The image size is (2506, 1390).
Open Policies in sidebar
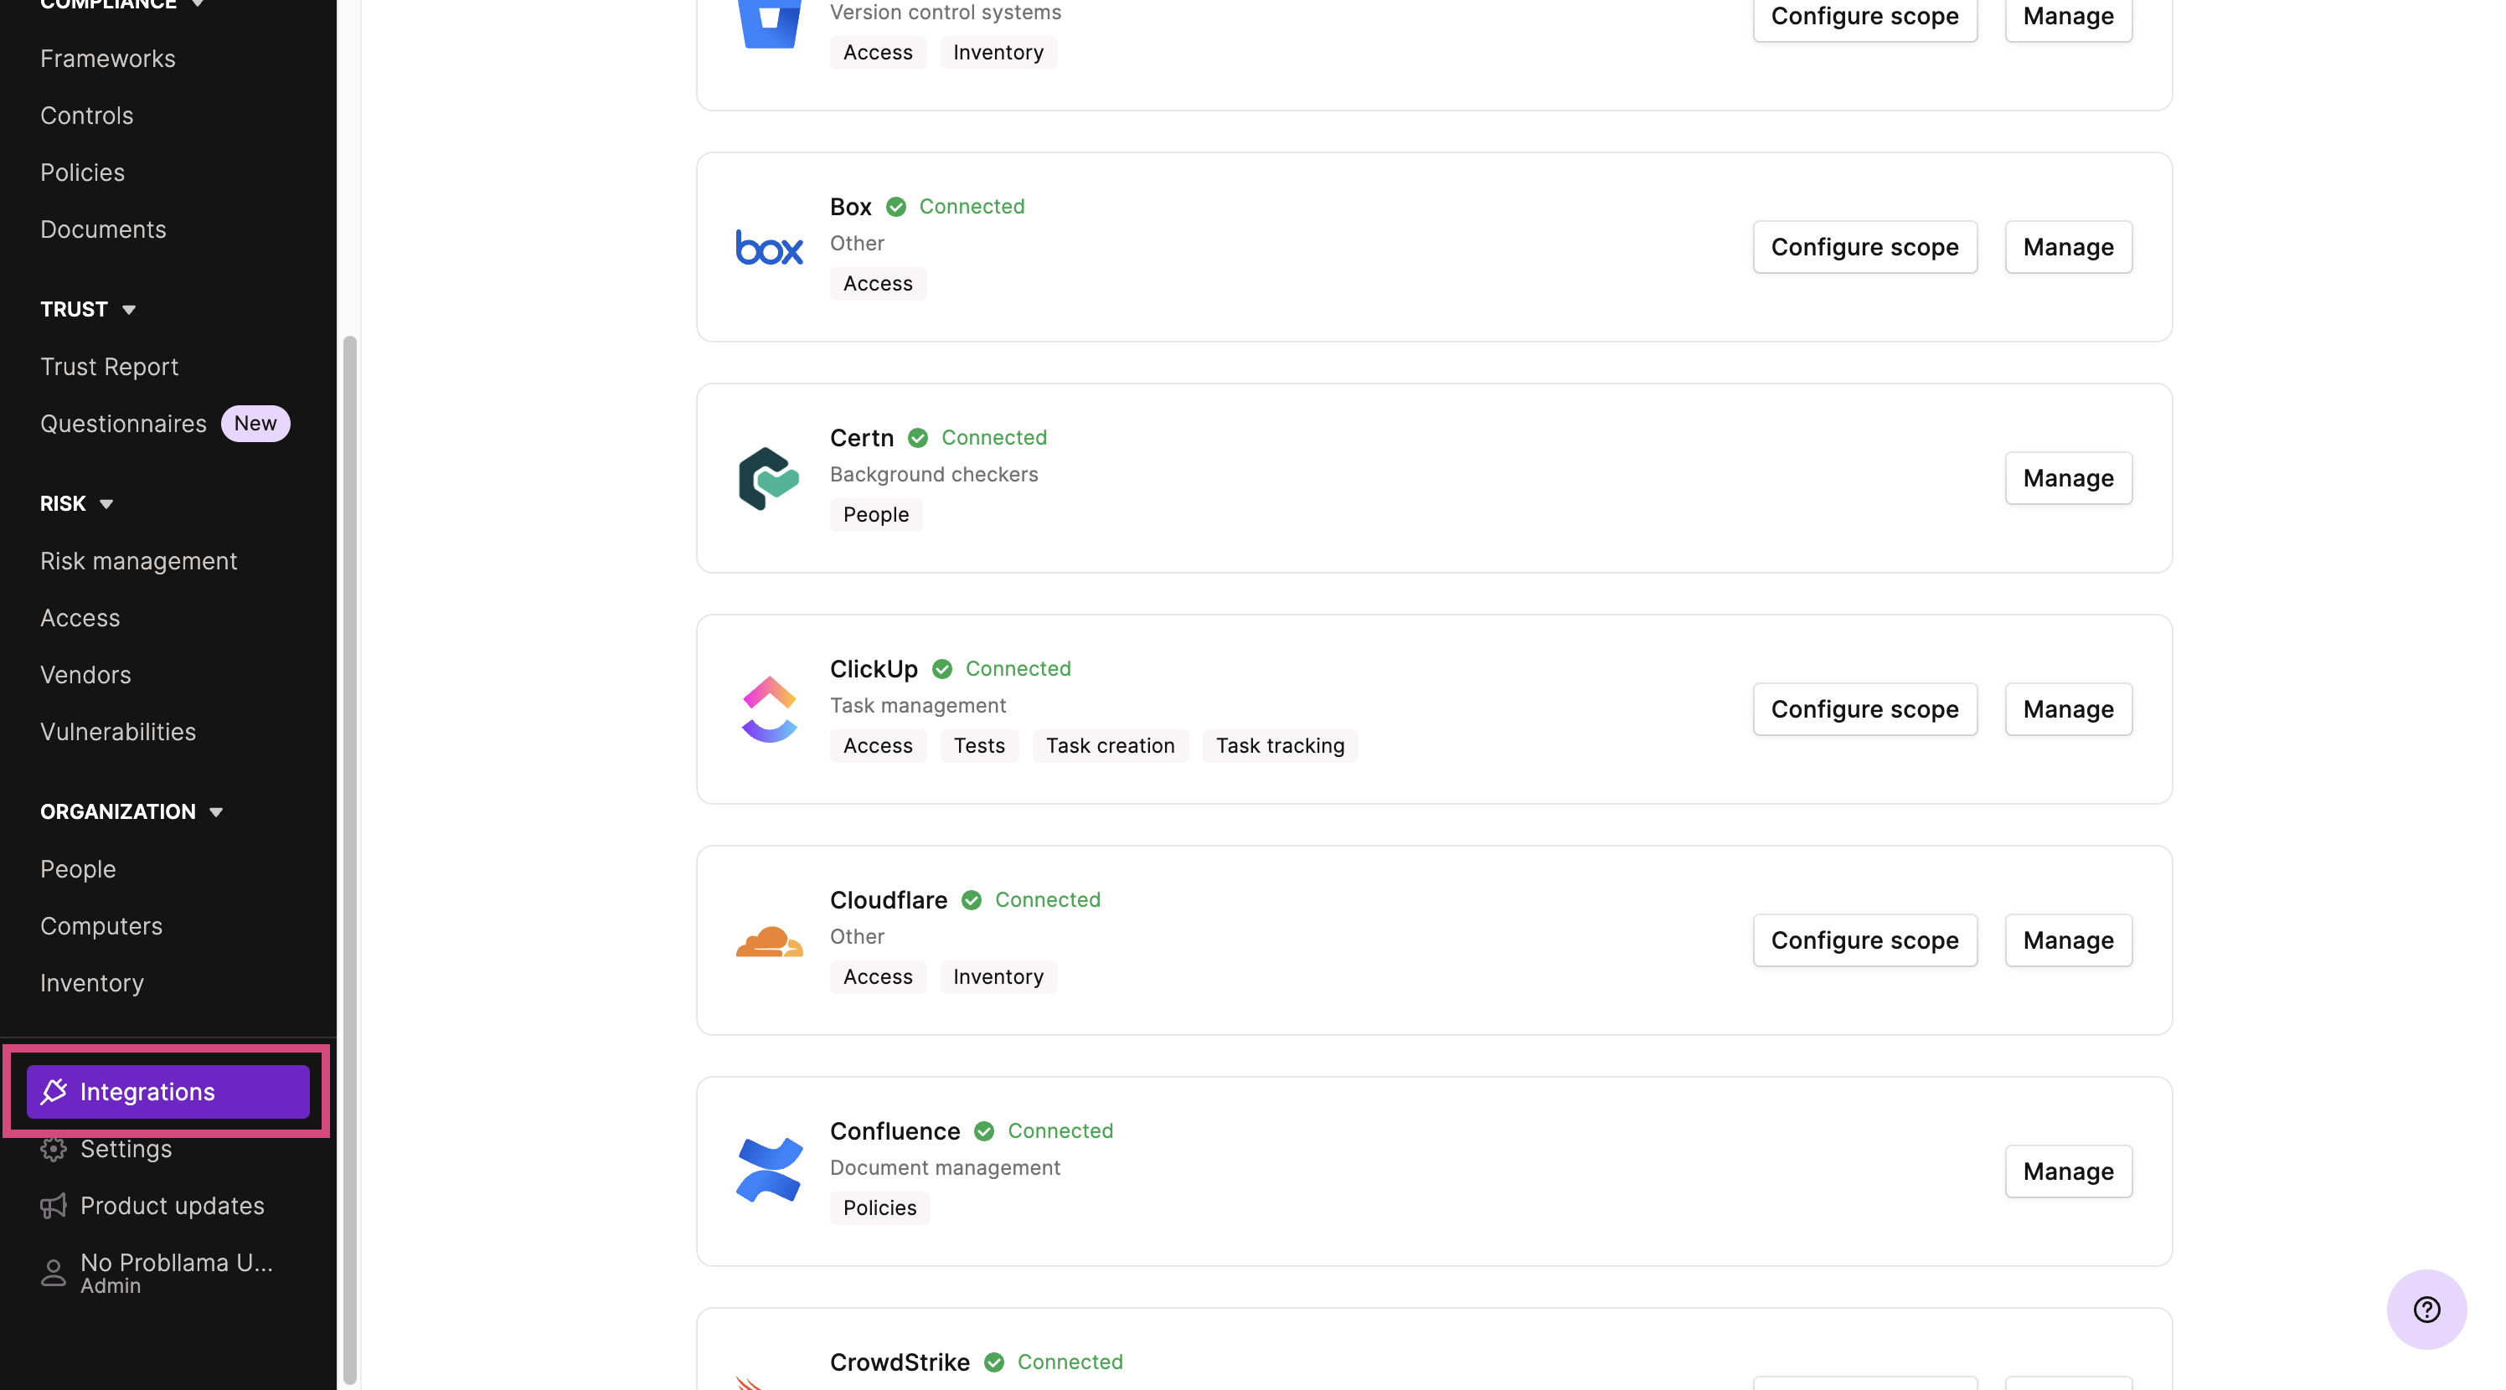(83, 172)
